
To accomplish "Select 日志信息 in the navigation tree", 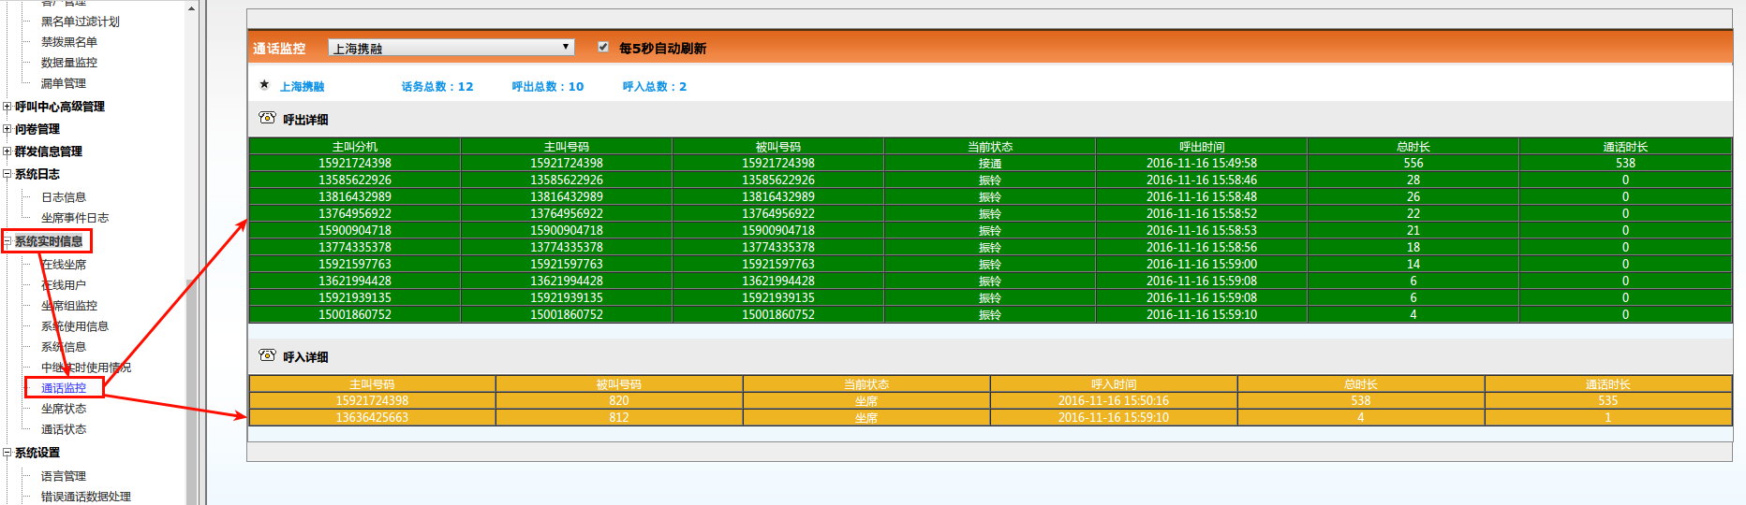I will [64, 197].
